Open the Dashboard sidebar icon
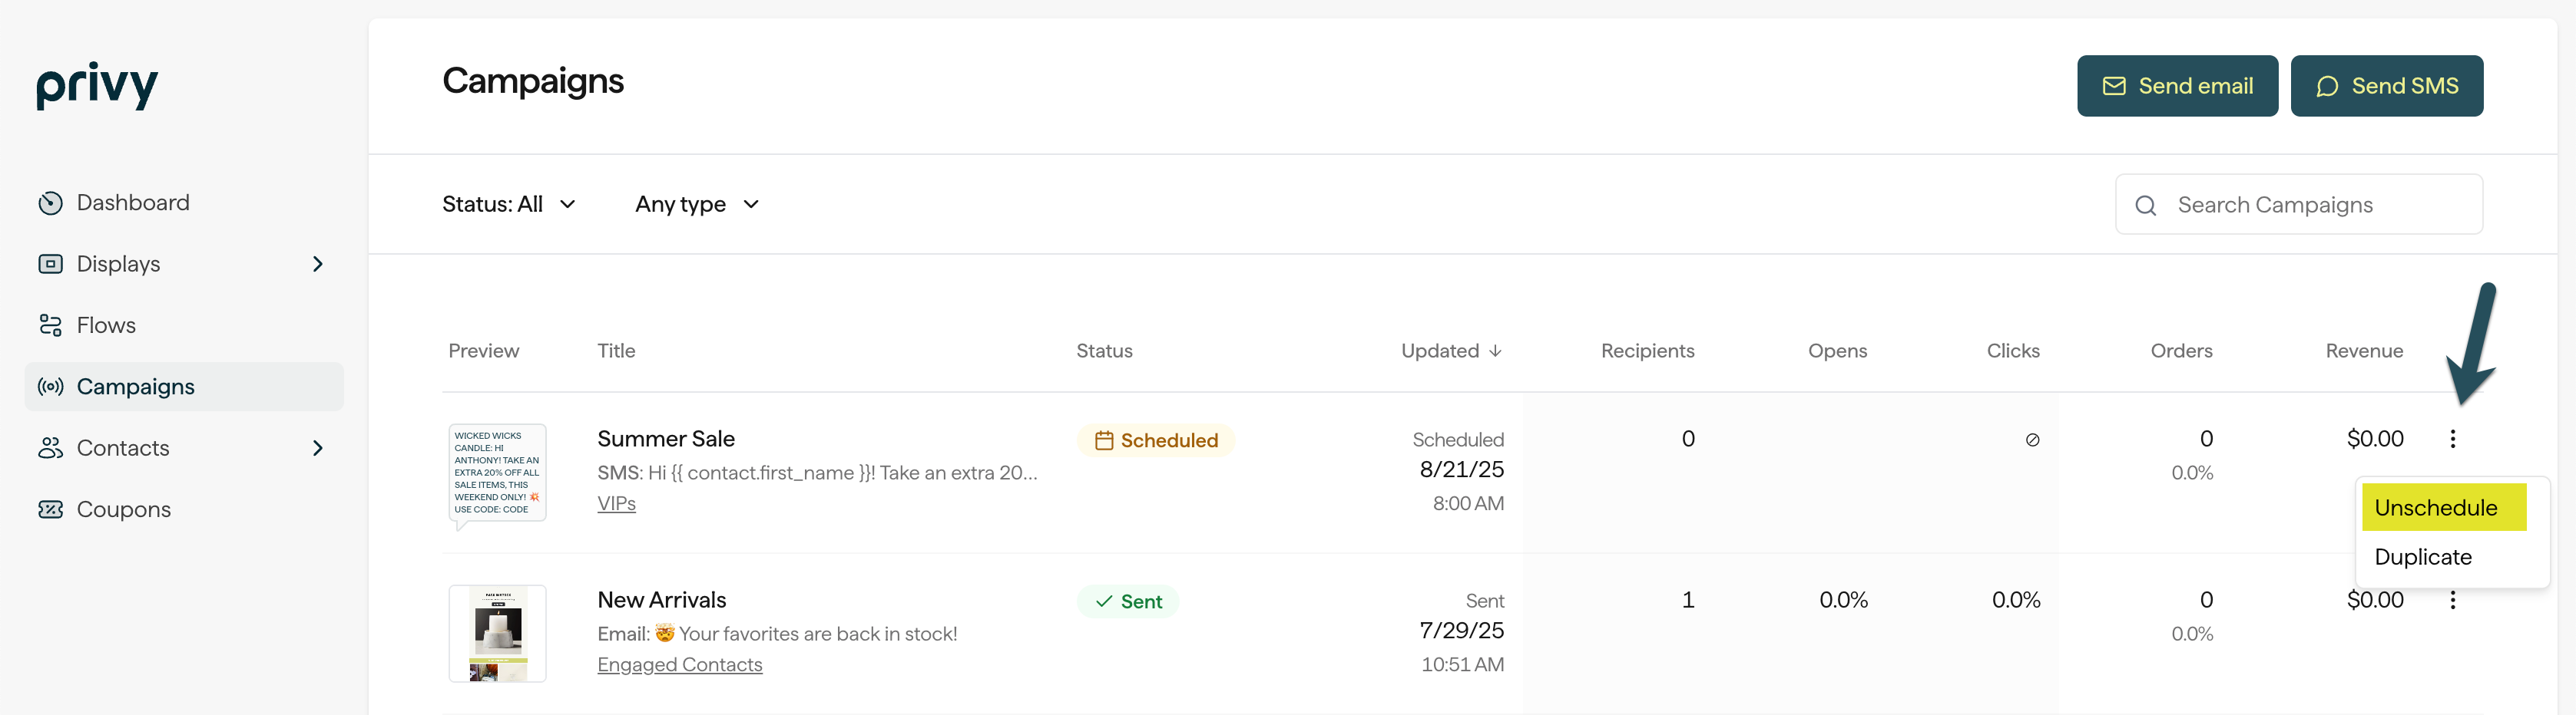This screenshot has height=715, width=2576. [50, 203]
